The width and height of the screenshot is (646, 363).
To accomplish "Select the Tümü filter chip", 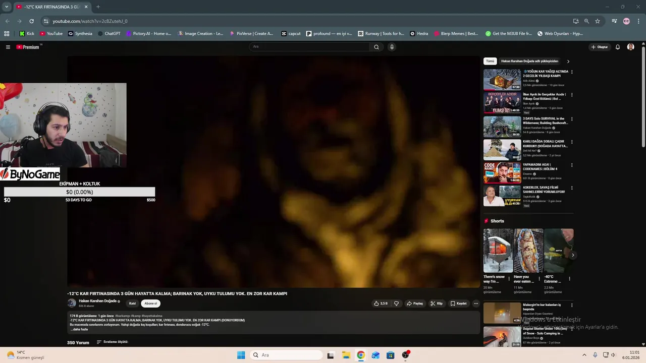I will point(490,61).
